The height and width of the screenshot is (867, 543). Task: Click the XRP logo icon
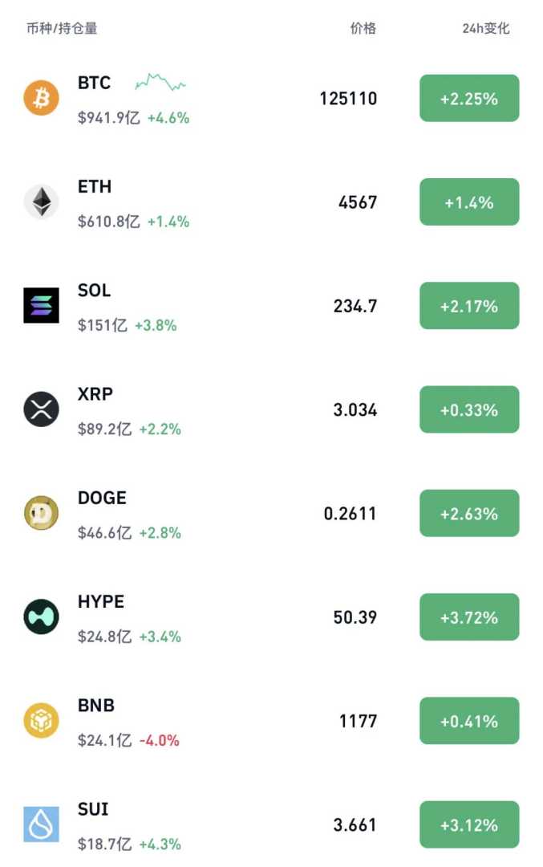tap(41, 409)
